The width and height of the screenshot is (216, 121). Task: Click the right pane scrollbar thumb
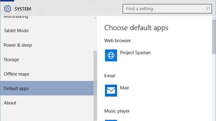pyautogui.click(x=214, y=37)
